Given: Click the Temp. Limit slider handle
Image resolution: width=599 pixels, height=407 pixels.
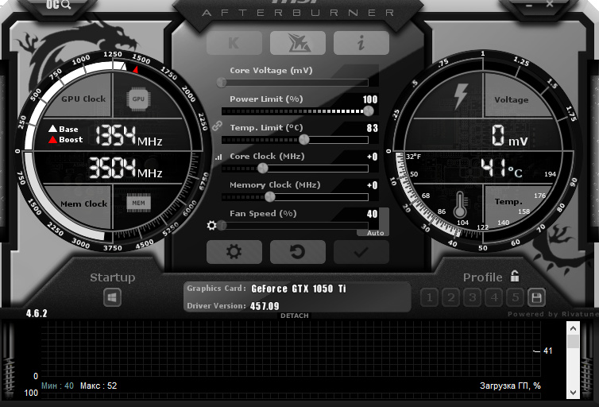Looking at the screenshot, I should (x=303, y=139).
